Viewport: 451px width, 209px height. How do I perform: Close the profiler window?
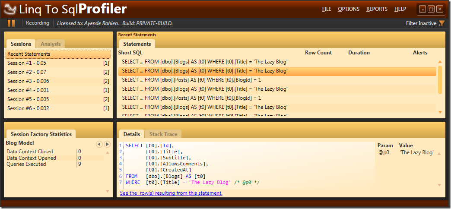[439, 9]
